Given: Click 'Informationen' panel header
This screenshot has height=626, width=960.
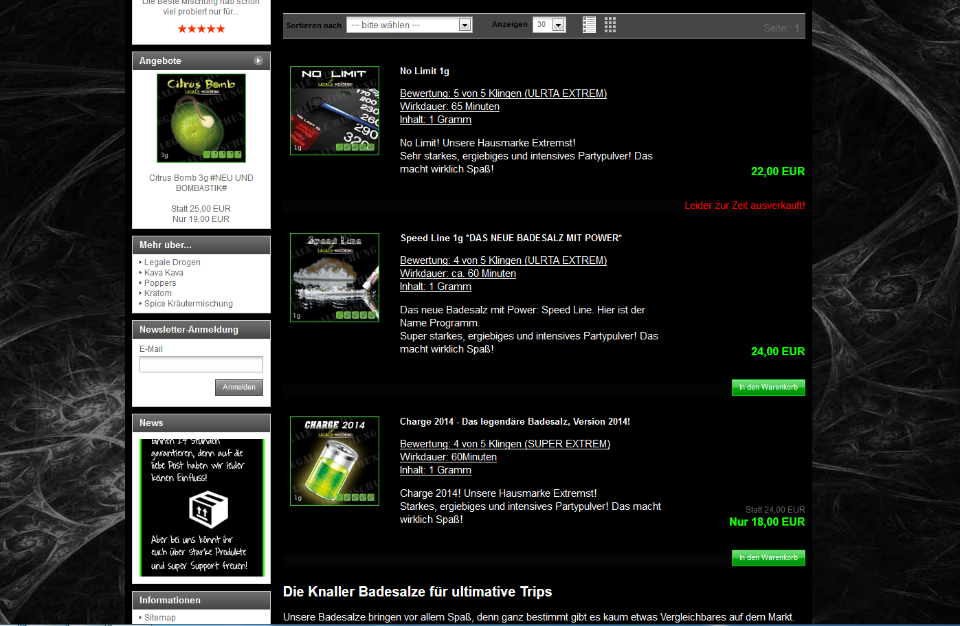Looking at the screenshot, I should tap(201, 601).
